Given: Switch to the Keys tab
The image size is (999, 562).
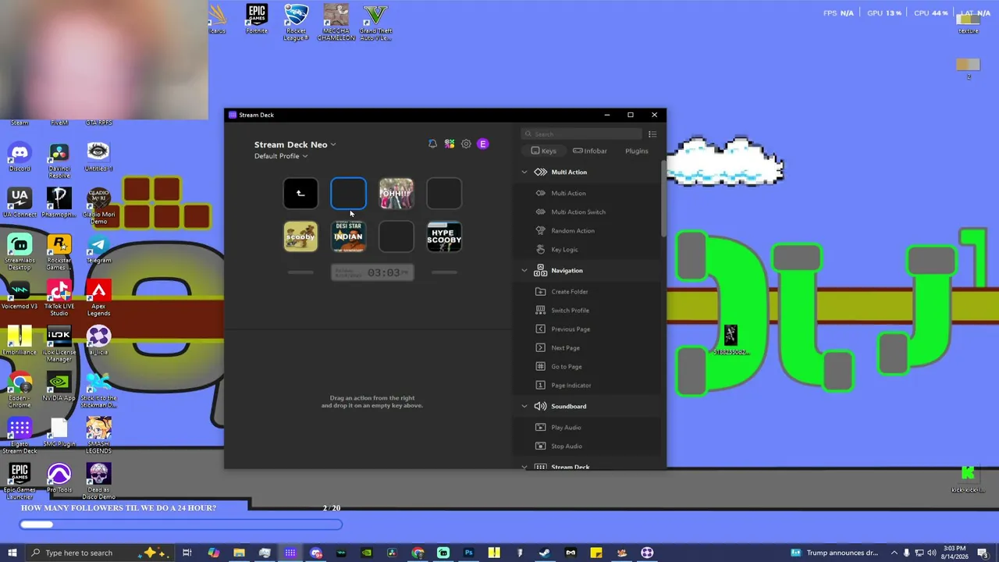Looking at the screenshot, I should coord(544,151).
